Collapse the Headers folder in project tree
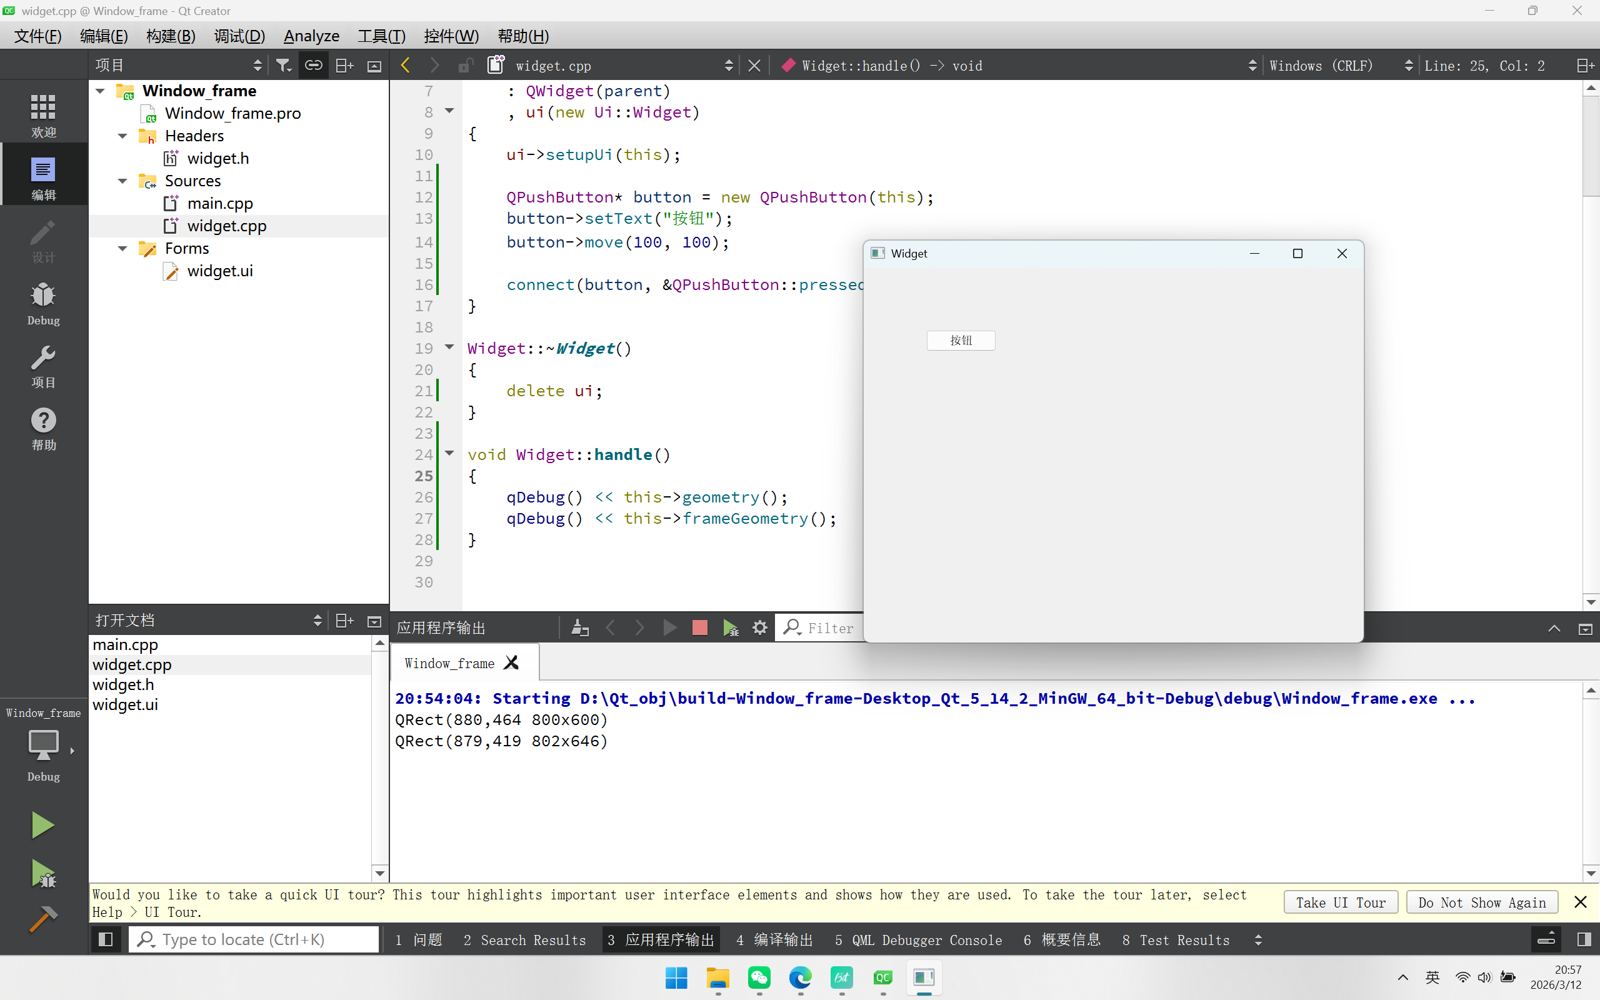The image size is (1600, 1000). click(x=122, y=136)
